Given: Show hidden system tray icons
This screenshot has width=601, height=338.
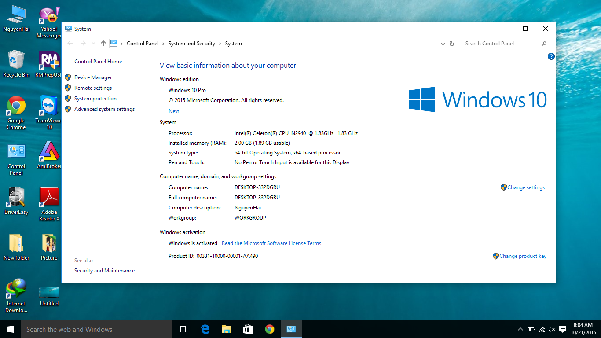Looking at the screenshot, I should (x=520, y=329).
